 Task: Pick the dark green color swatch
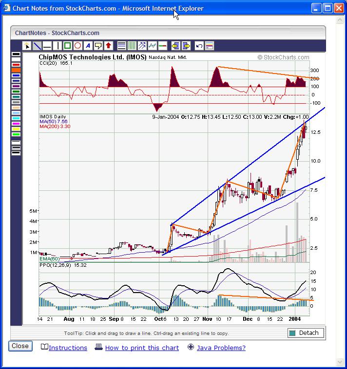point(16,92)
